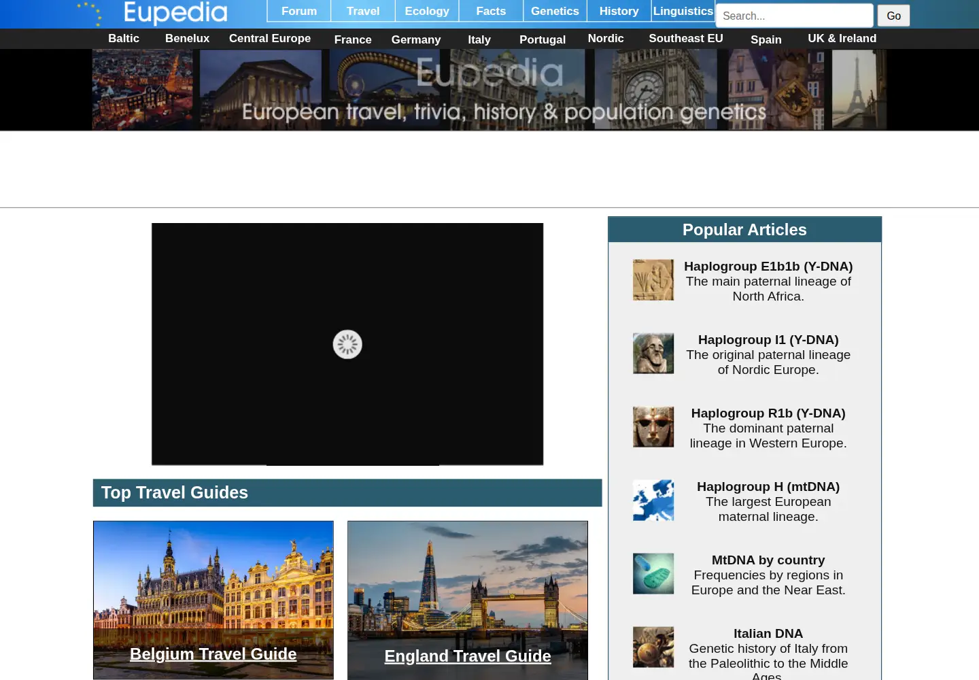The height and width of the screenshot is (680, 979).
Task: Open the Haplogroup I1 (Y-DNA) article link
Action: pyautogui.click(x=768, y=340)
